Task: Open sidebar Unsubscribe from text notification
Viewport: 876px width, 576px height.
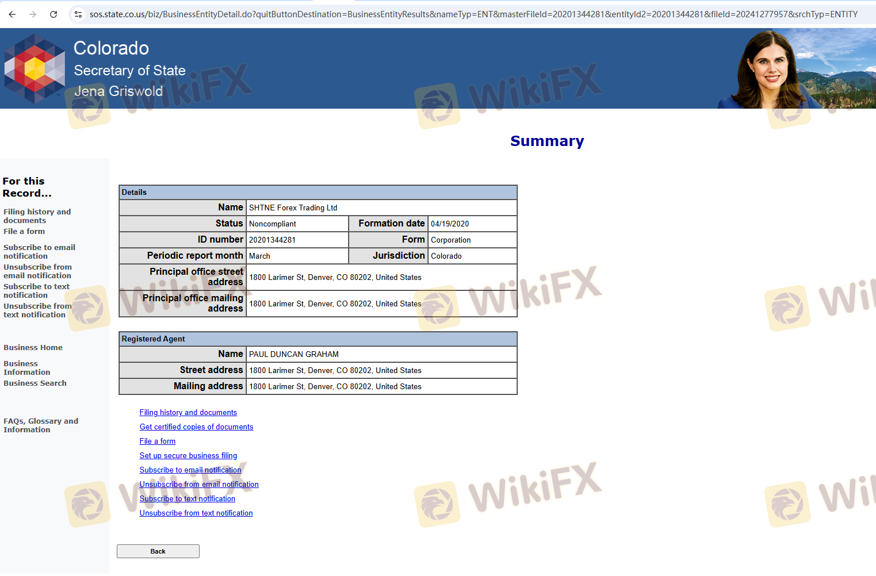Action: coord(37,310)
